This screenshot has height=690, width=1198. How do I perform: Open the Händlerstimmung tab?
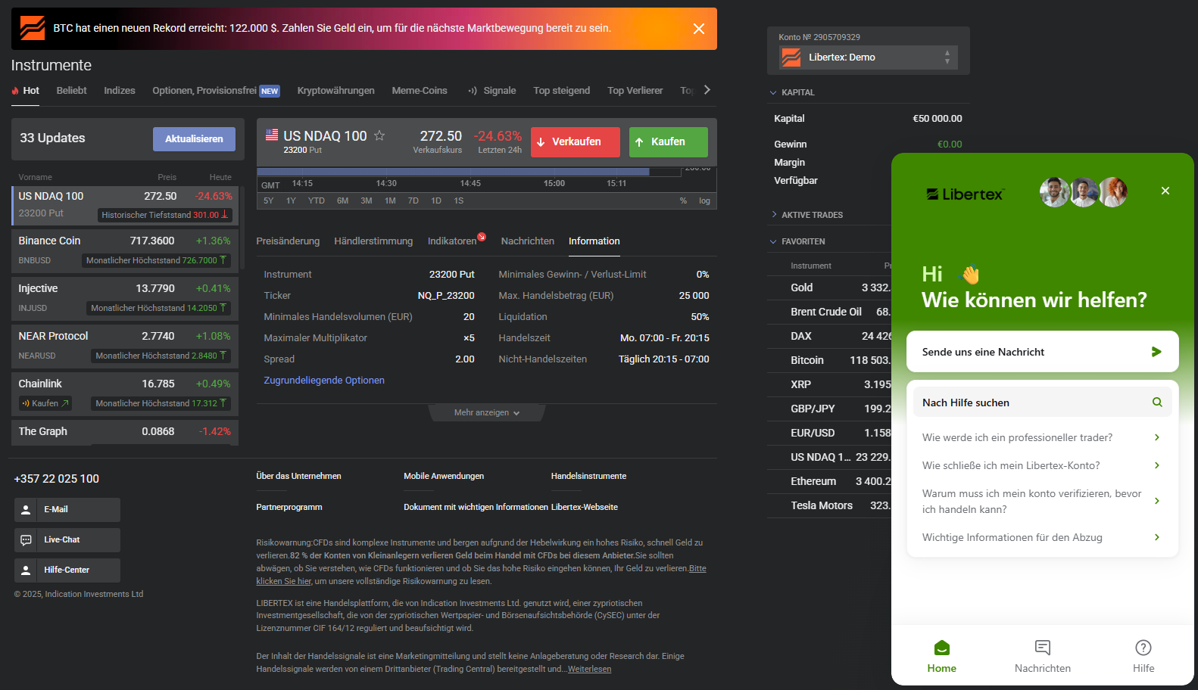(x=373, y=241)
